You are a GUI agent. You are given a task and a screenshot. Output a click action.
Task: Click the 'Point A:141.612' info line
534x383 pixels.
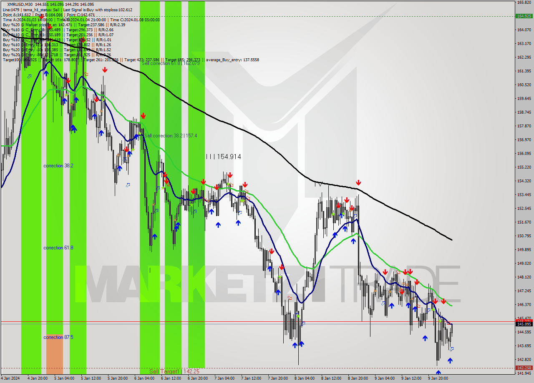[17, 15]
